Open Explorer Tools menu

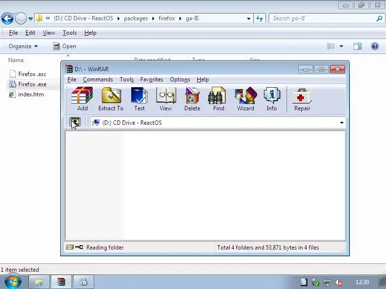[69, 33]
